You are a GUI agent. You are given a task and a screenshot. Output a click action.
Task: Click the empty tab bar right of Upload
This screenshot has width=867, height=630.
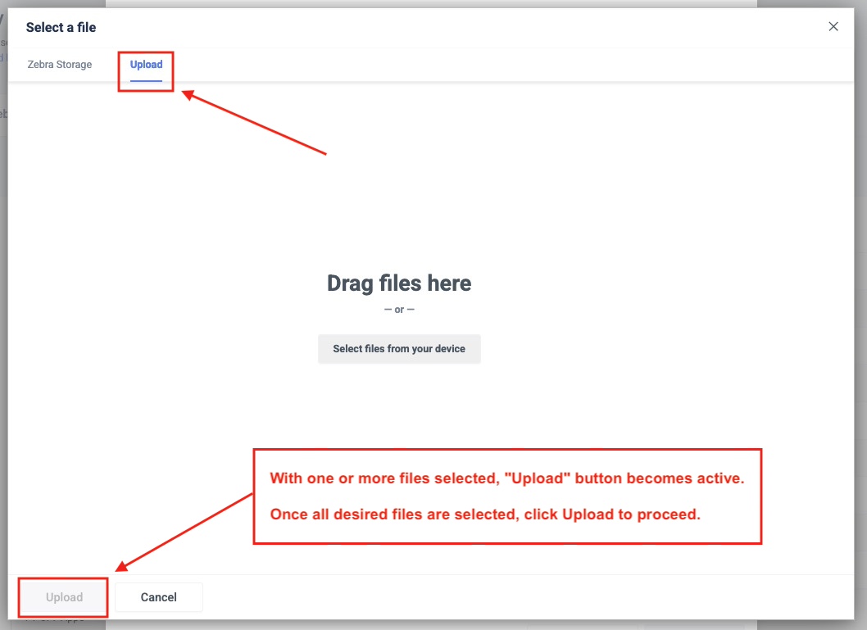(492, 65)
